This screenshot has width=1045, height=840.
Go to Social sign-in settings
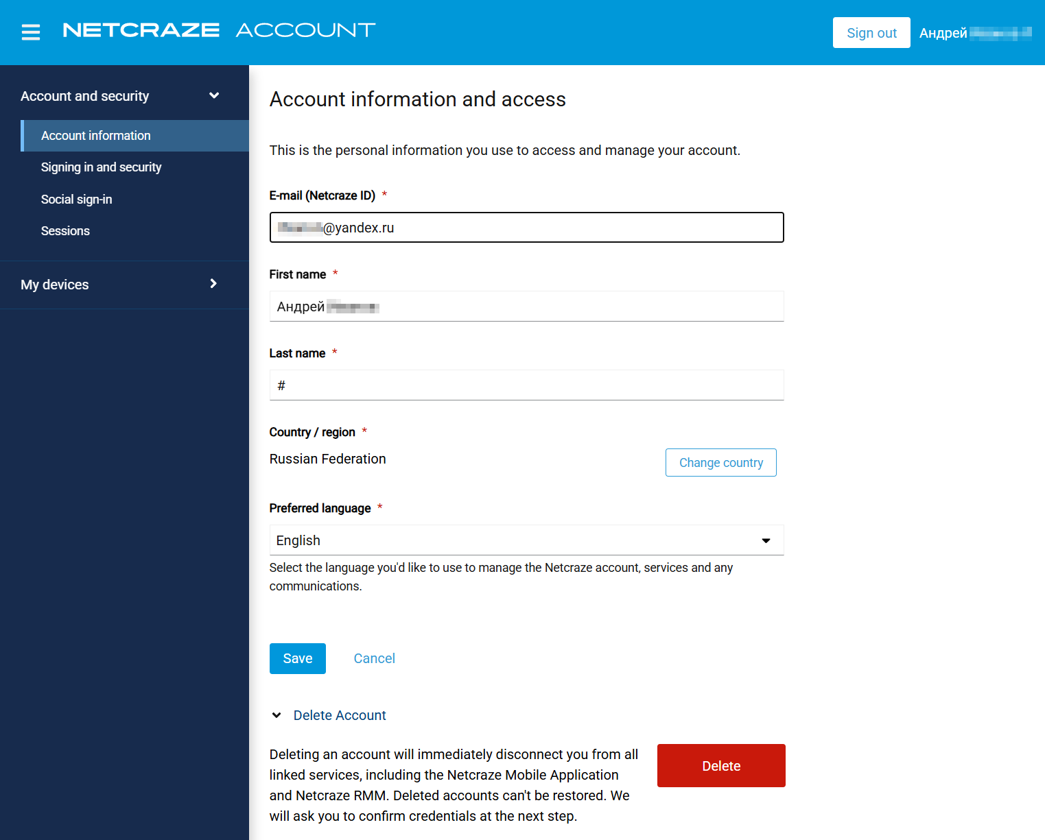pos(76,200)
